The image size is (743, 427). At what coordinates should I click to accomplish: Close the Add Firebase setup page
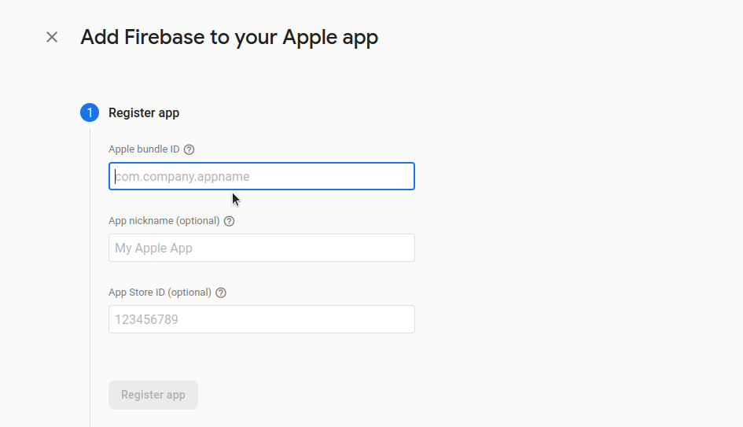pyautogui.click(x=52, y=37)
